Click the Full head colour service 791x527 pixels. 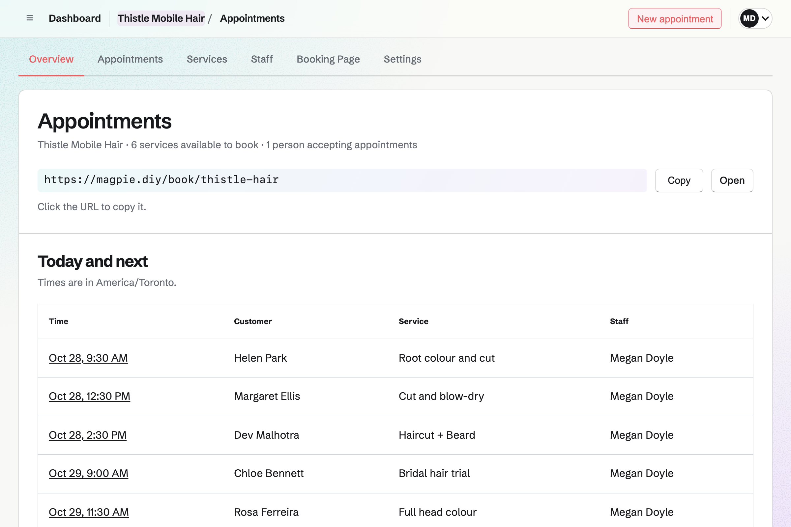point(438,512)
